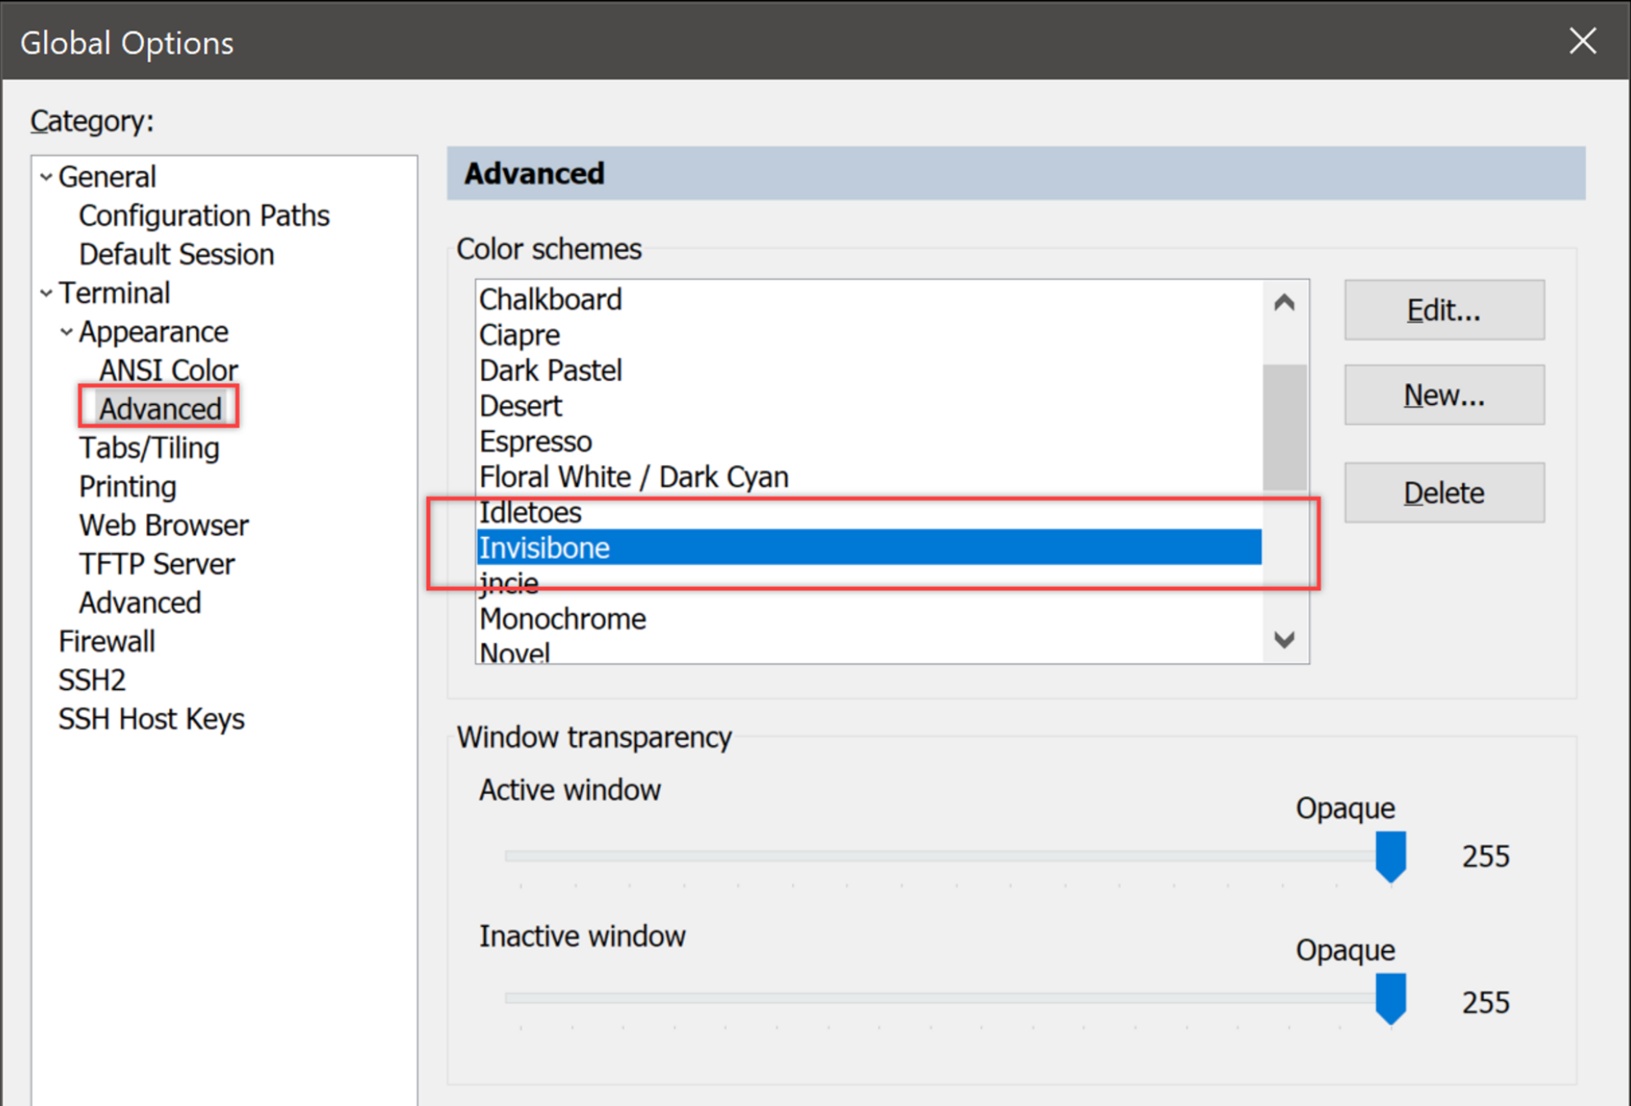The height and width of the screenshot is (1106, 1631).
Task: Click the color schemes scrollbar thumb
Action: pyautogui.click(x=1284, y=427)
